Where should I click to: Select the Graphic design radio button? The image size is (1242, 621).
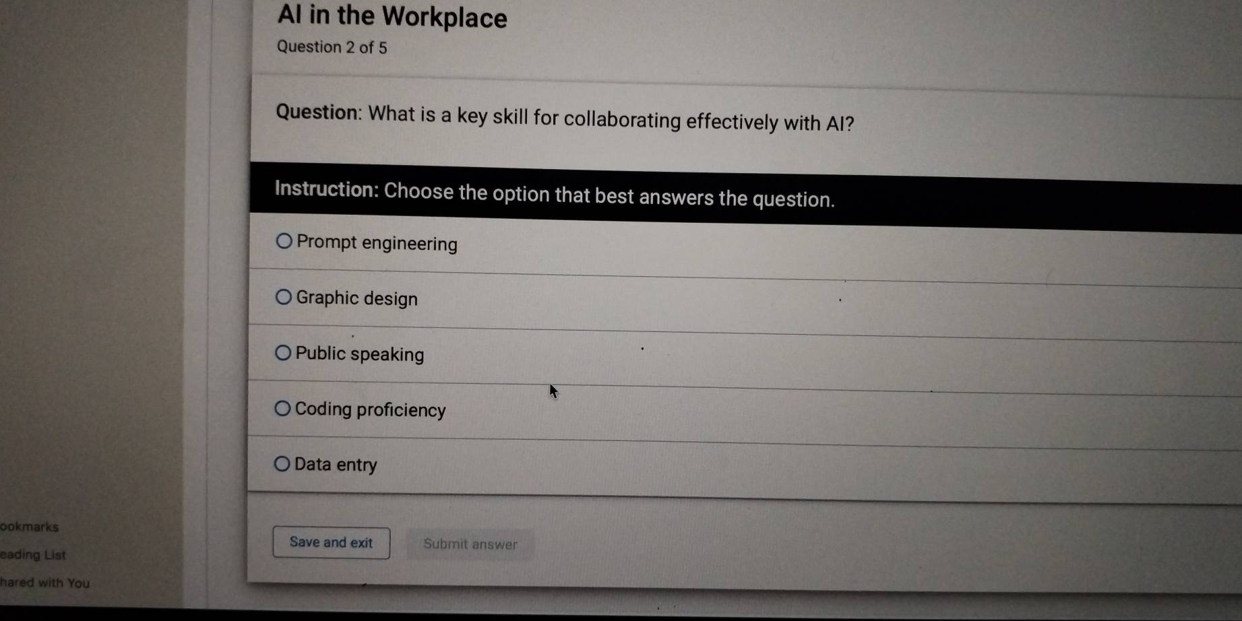click(283, 297)
